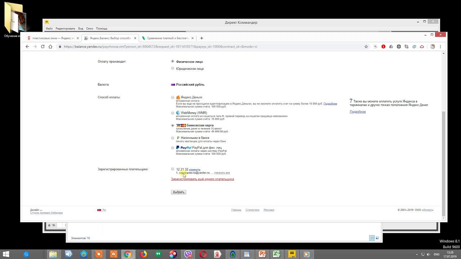Image resolution: width=461 pixels, height=259 pixels.
Task: Open the Chrome three-dot menu
Action: pos(440,47)
